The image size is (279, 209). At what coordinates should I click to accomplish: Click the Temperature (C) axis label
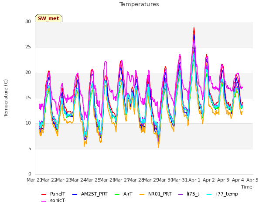[x=6, y=98]
